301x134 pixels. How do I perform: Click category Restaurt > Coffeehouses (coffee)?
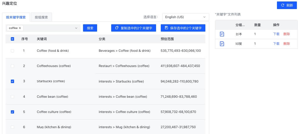pos(124,66)
